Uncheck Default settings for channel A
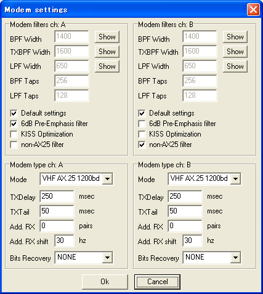This screenshot has width=263, height=294. 14,113
